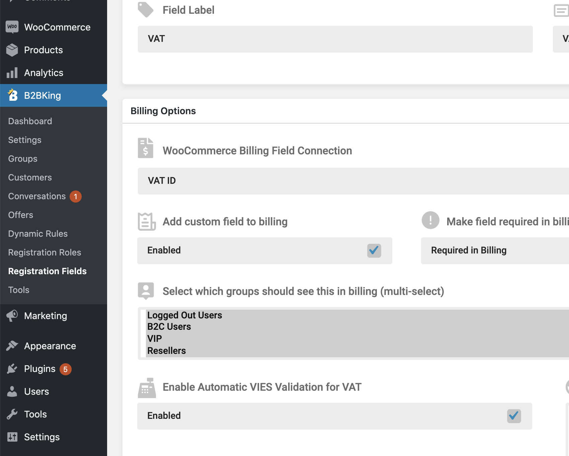Open the WooCommerce Billing Field Connection dropdown
Viewport: 569px width, 456px height.
tap(353, 181)
